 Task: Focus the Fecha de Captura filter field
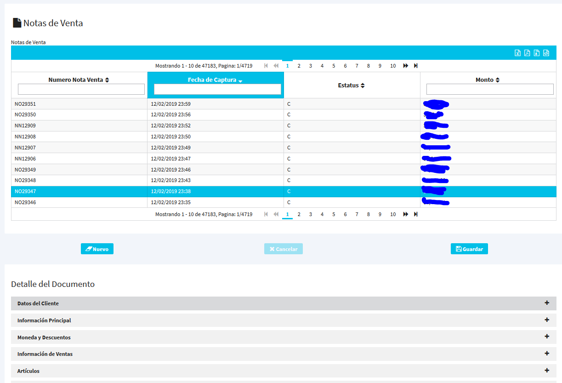[x=217, y=89]
